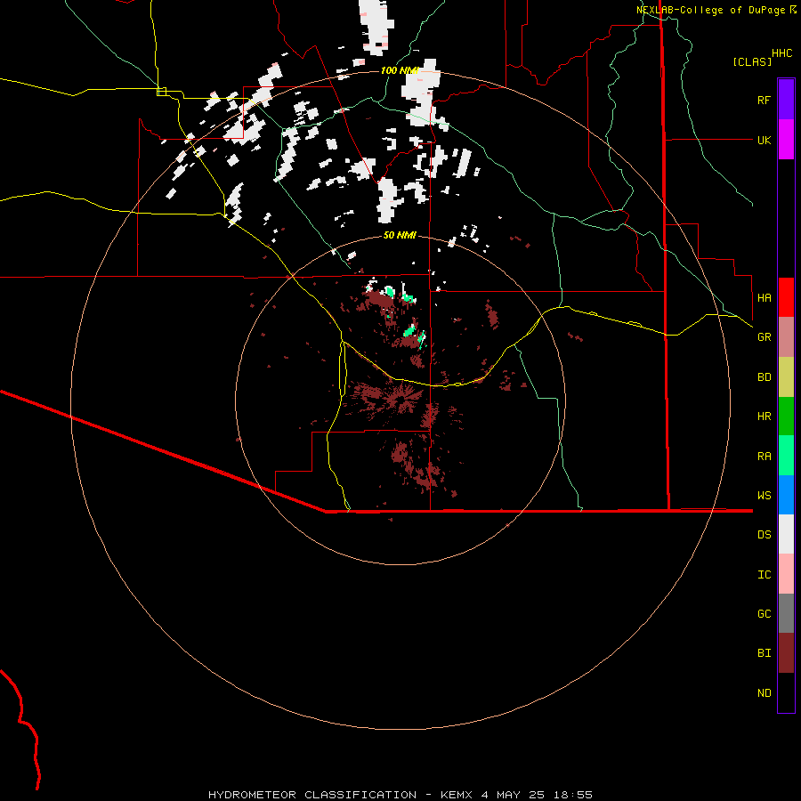Click the BI legend label

(x=764, y=653)
